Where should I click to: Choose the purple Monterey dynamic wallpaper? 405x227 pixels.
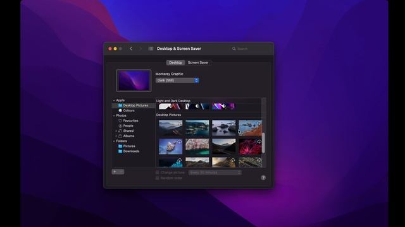[x=223, y=107]
